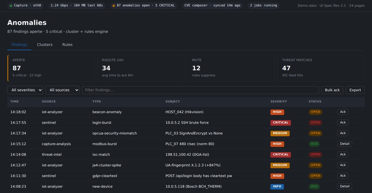Select subject UA-fingerprint X.1.2.3
Screen dimensions: 372x193
pyautogui.click(x=193, y=165)
